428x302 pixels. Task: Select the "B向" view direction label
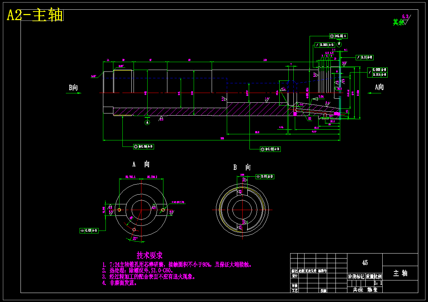click(73, 87)
